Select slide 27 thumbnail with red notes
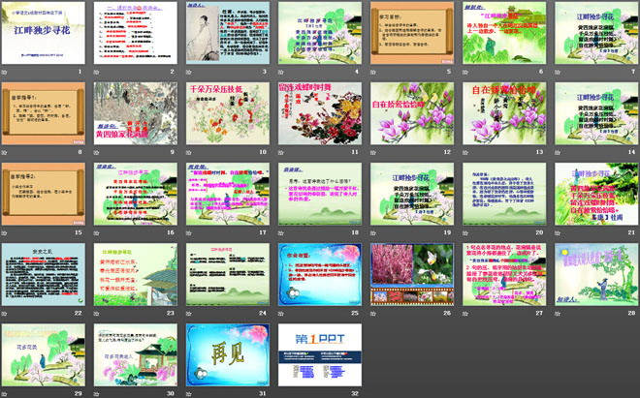 (504, 274)
